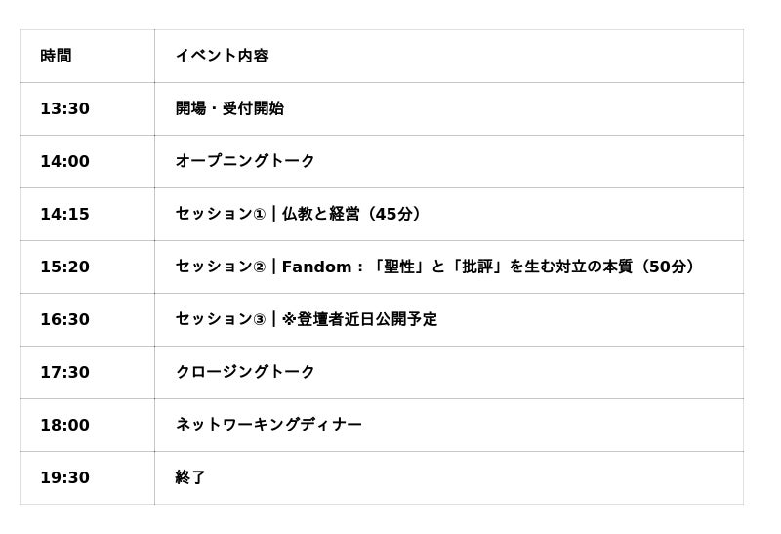The width and height of the screenshot is (781, 534).
Task: Click the オープニングトーク event entry
Action: pos(245,161)
